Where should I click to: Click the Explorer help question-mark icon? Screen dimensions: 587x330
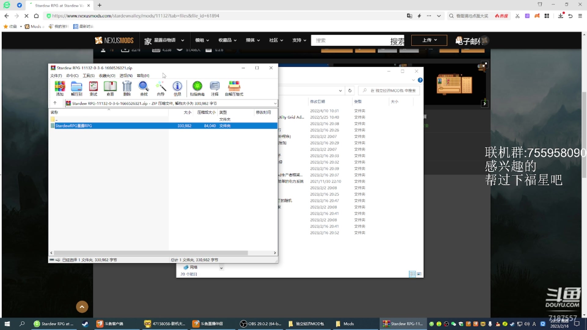click(420, 80)
